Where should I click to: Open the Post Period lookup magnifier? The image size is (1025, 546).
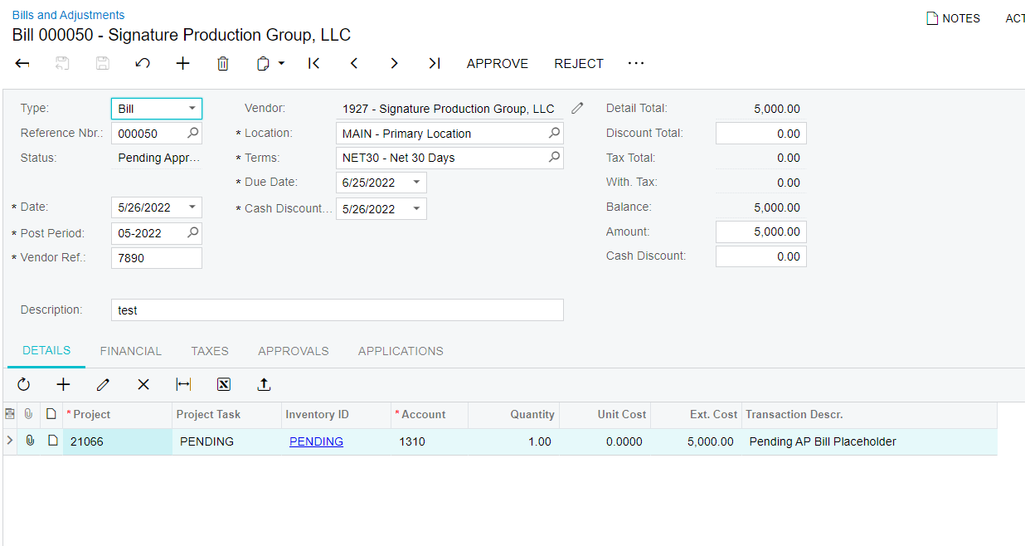192,233
